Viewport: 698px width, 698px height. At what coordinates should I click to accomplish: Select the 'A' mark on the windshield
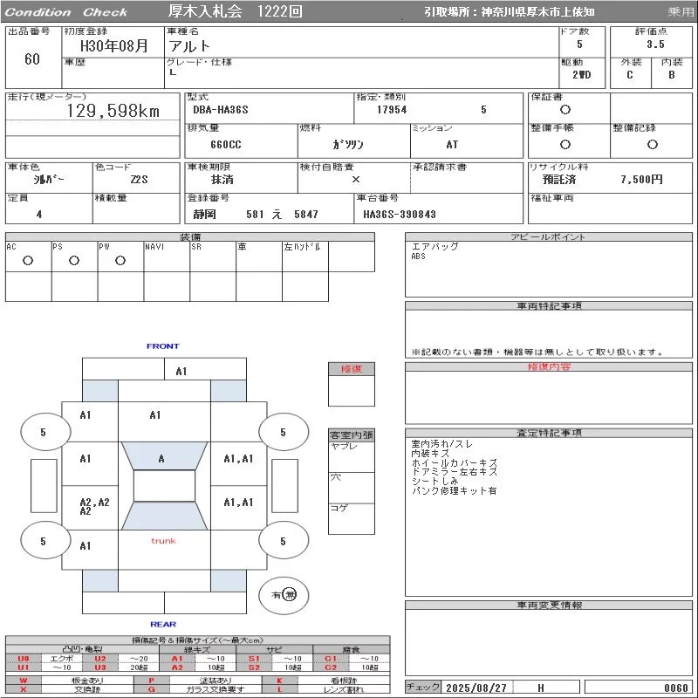click(x=161, y=459)
